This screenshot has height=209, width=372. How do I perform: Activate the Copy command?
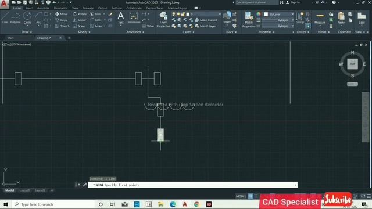[61, 20]
